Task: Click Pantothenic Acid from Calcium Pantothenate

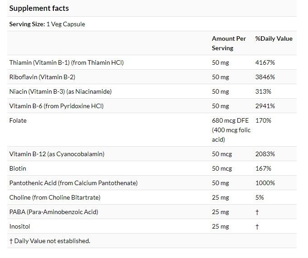Action: 73,183
